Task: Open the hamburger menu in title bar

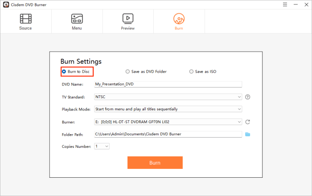Action: [x=285, y=4]
